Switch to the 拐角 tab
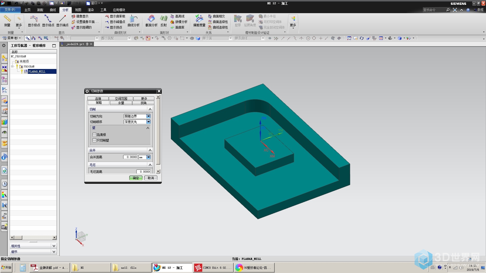The height and width of the screenshot is (273, 486). pyautogui.click(x=144, y=103)
